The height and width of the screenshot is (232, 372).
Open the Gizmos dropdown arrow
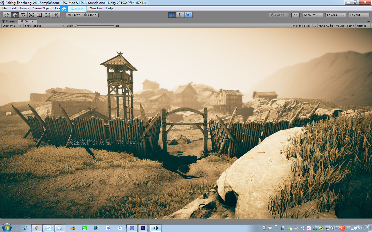tap(369, 26)
